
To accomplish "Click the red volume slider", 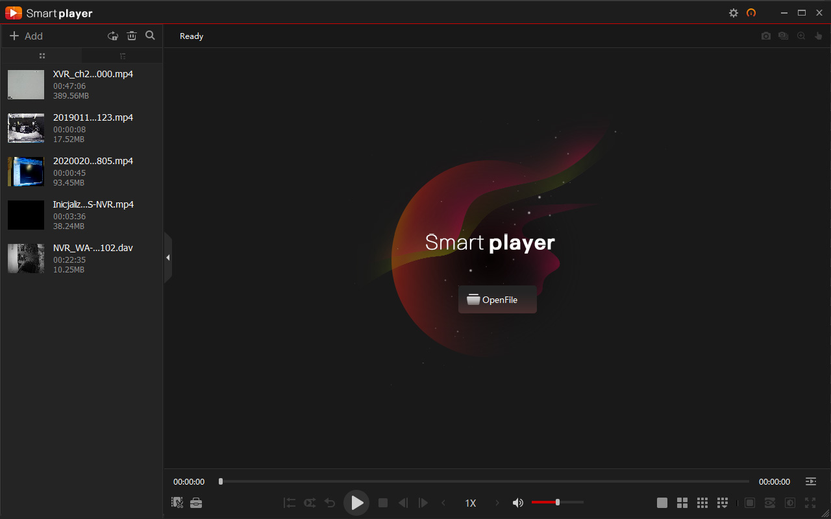I will 558,502.
